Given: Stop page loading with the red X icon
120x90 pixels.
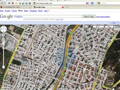Looking at the screenshot, I should 13,3.
